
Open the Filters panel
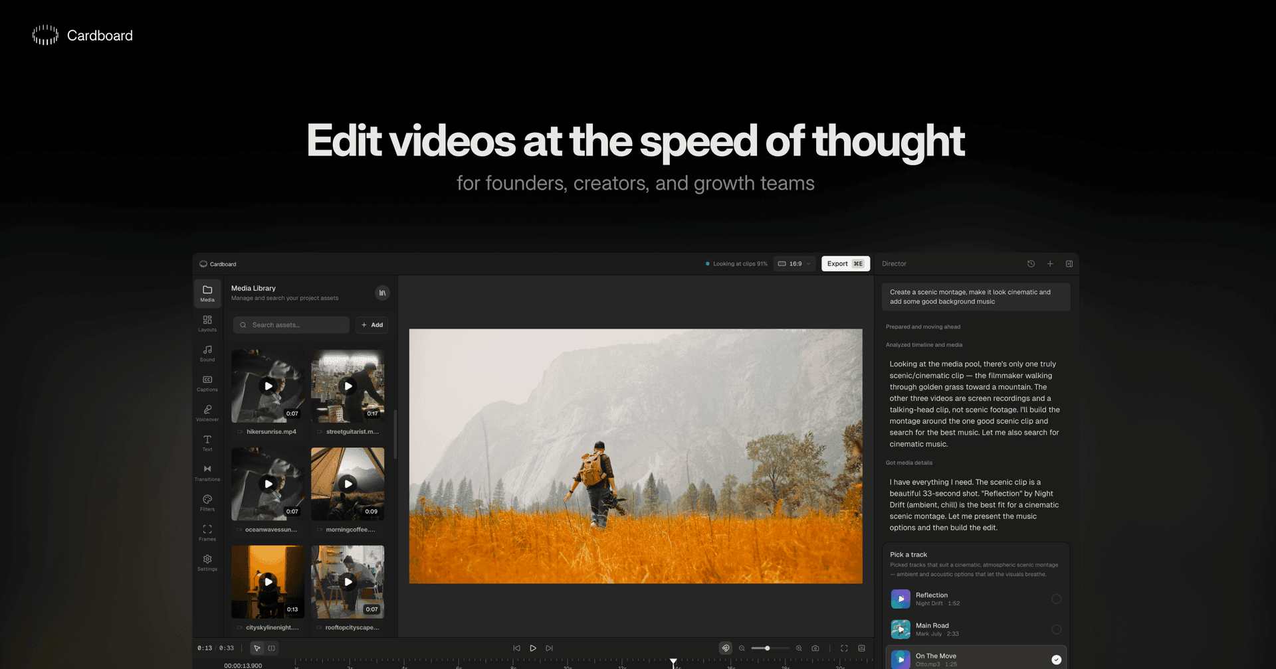click(207, 502)
